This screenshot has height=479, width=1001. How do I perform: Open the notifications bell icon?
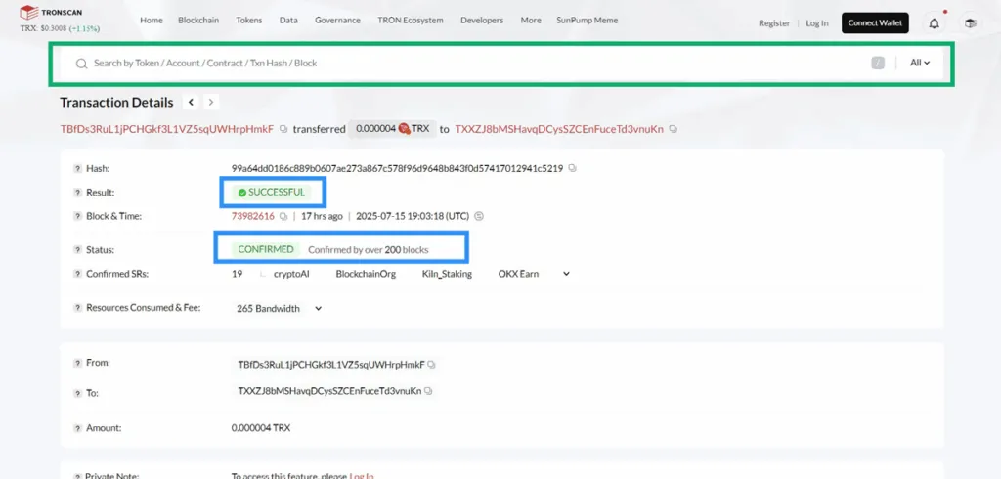click(x=934, y=23)
